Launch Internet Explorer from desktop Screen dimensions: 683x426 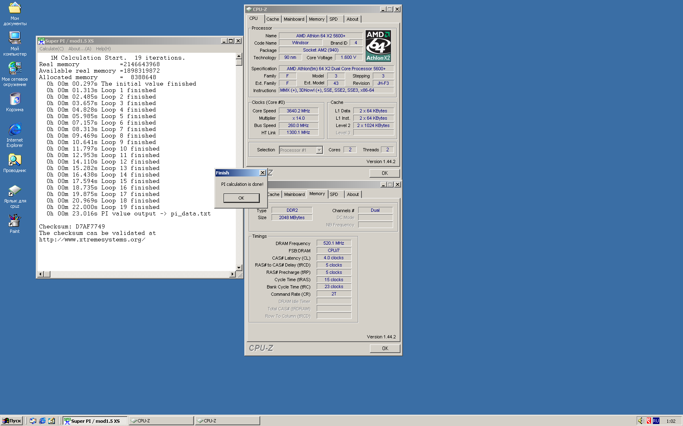[x=15, y=135]
